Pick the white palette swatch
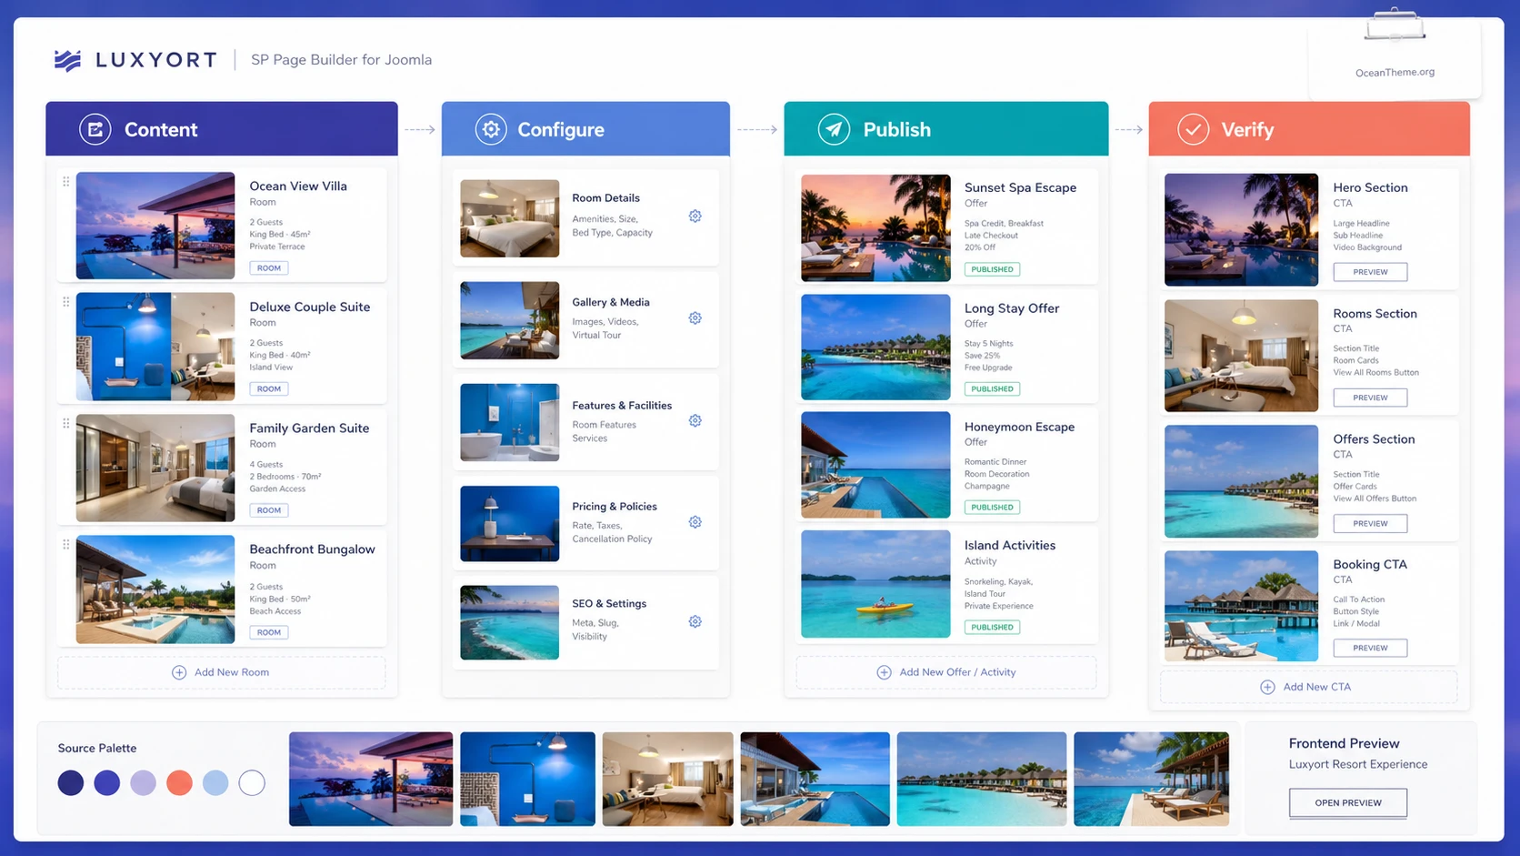The height and width of the screenshot is (856, 1520). click(252, 782)
